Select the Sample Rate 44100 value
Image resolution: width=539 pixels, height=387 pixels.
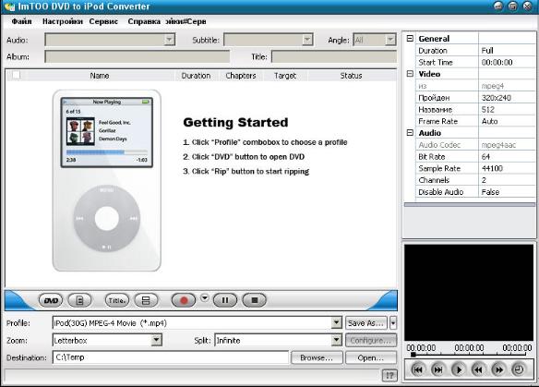click(507, 168)
